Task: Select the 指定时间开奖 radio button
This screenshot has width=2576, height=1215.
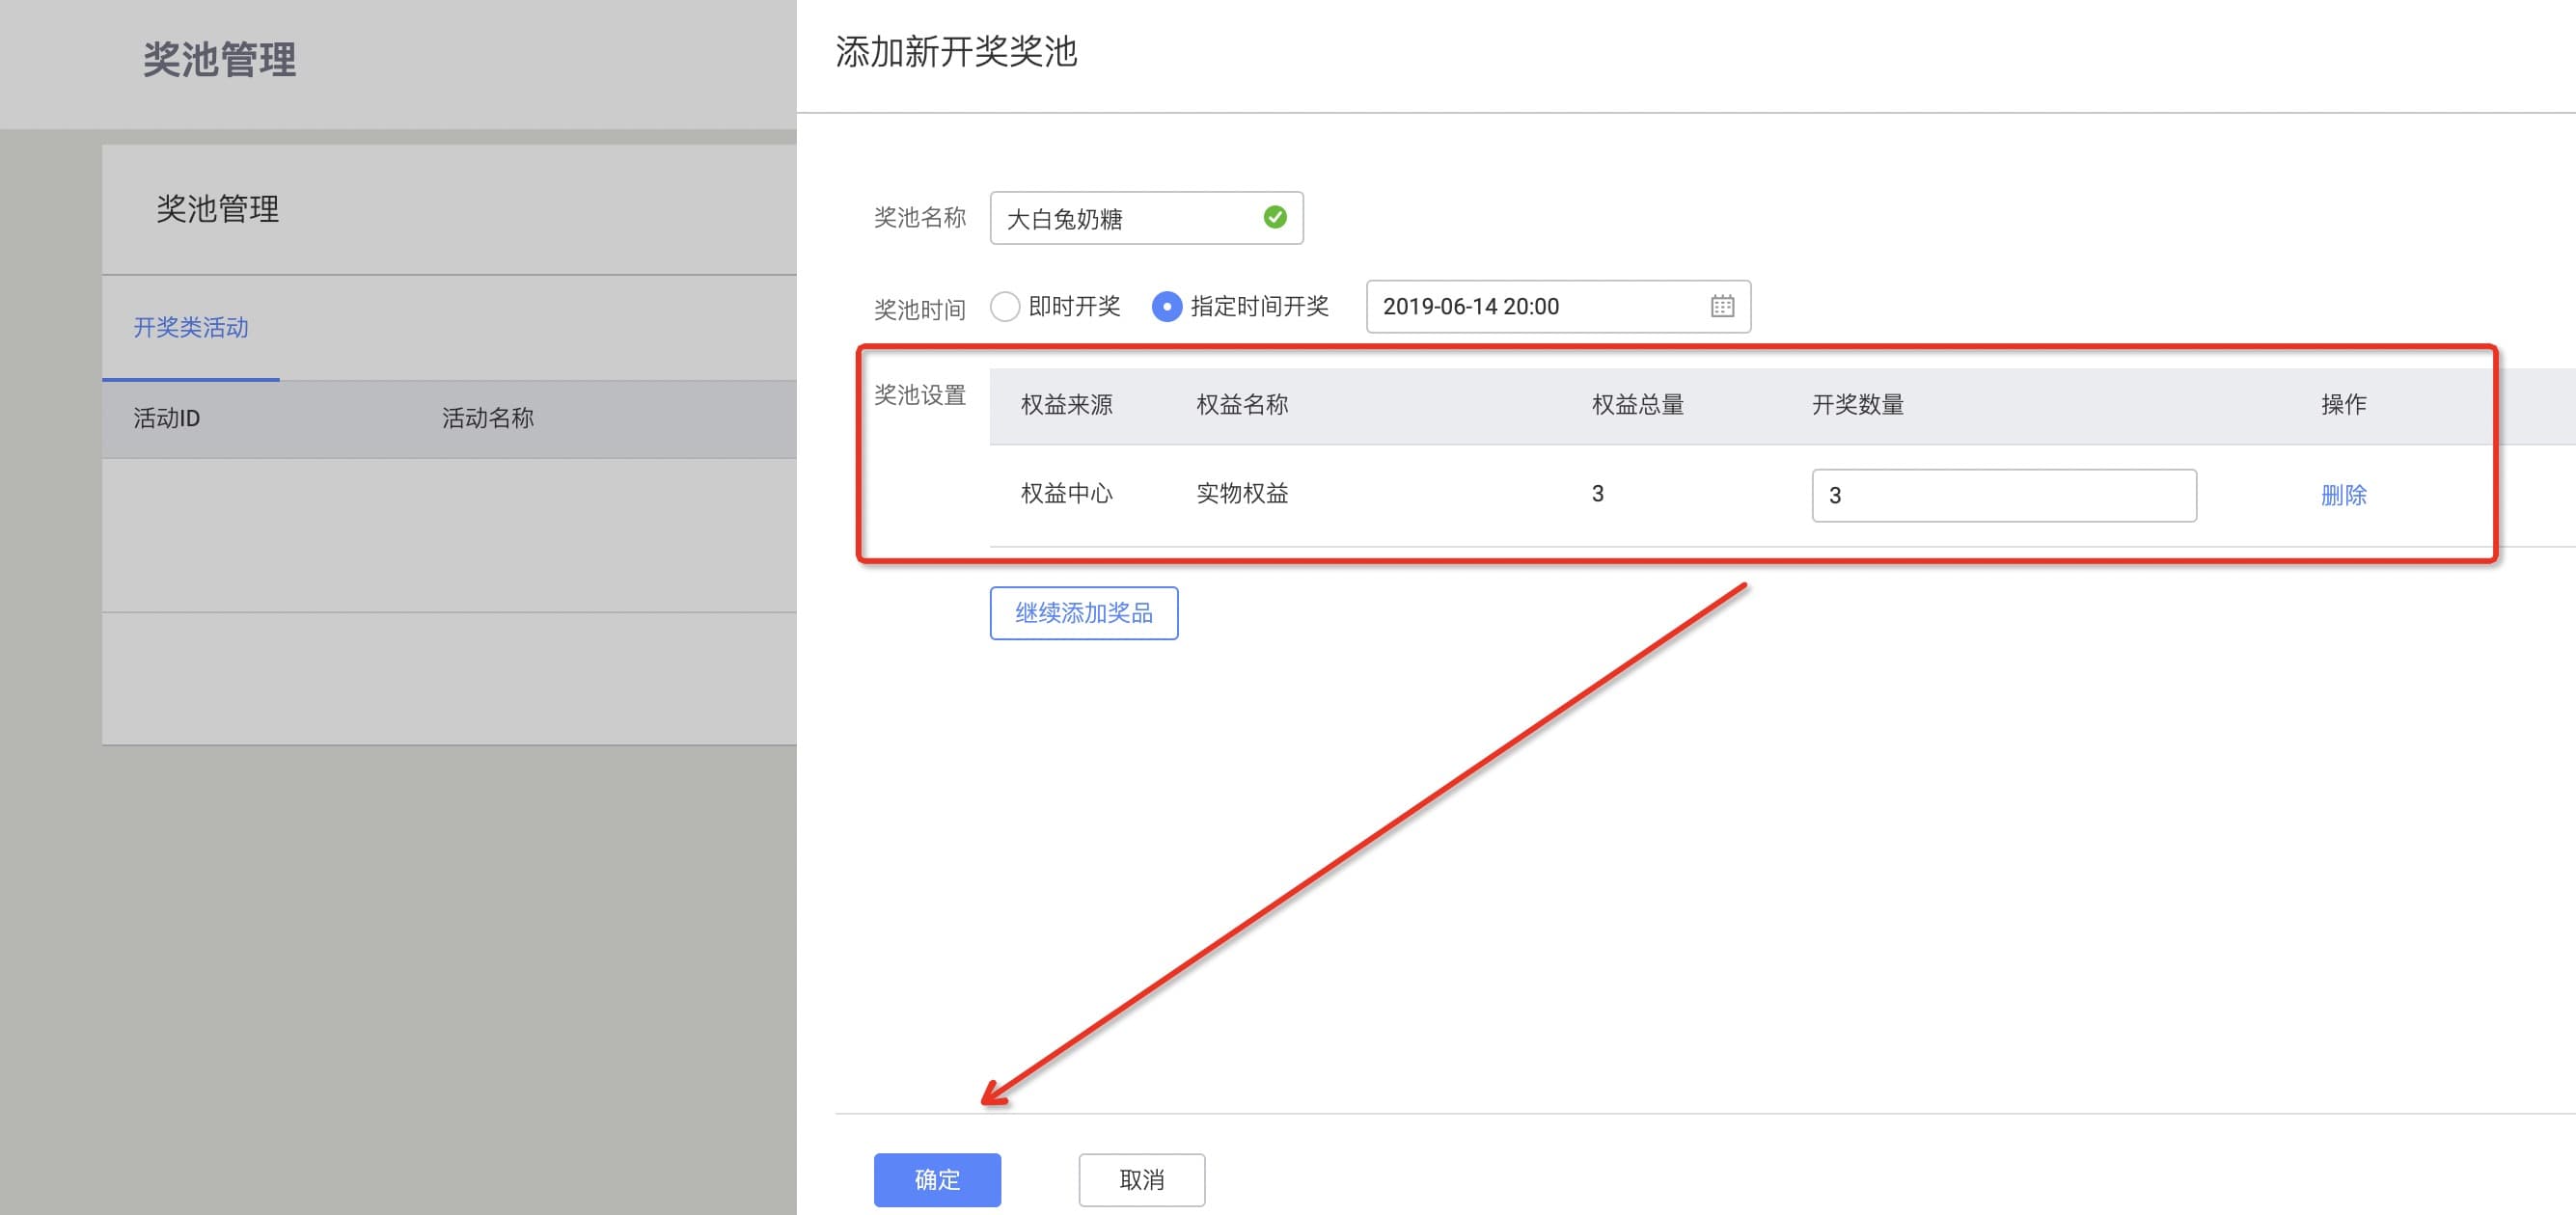Action: (x=1166, y=306)
